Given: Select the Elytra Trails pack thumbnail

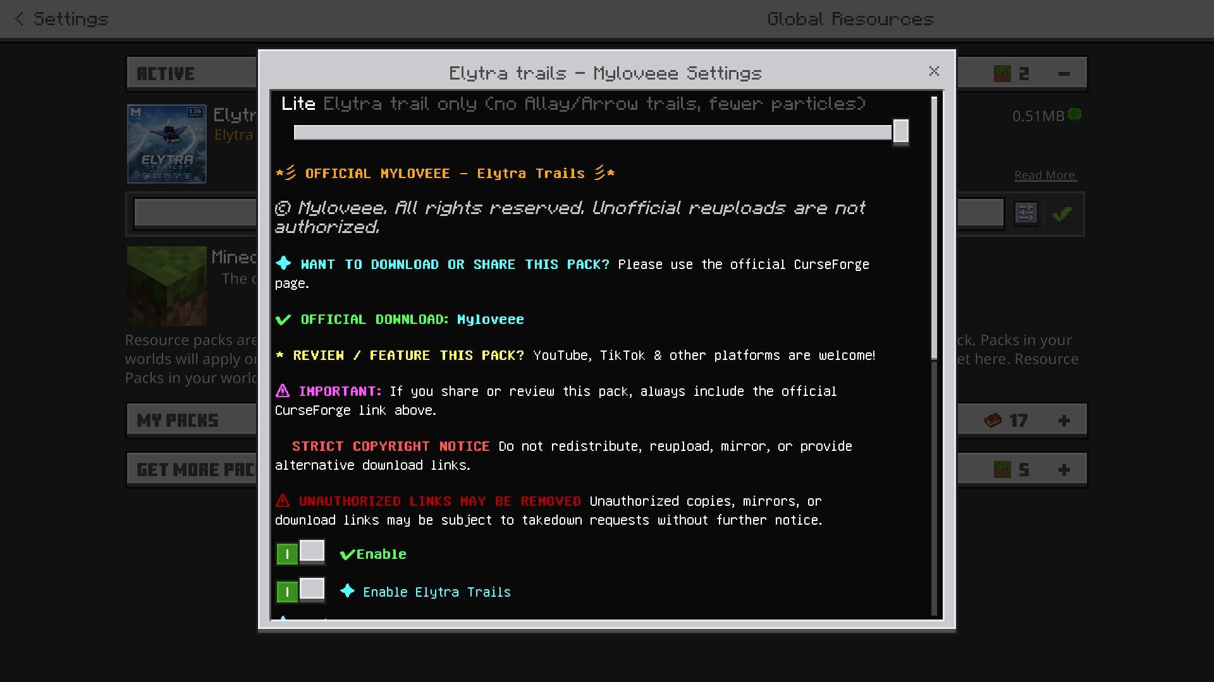Looking at the screenshot, I should pyautogui.click(x=167, y=144).
